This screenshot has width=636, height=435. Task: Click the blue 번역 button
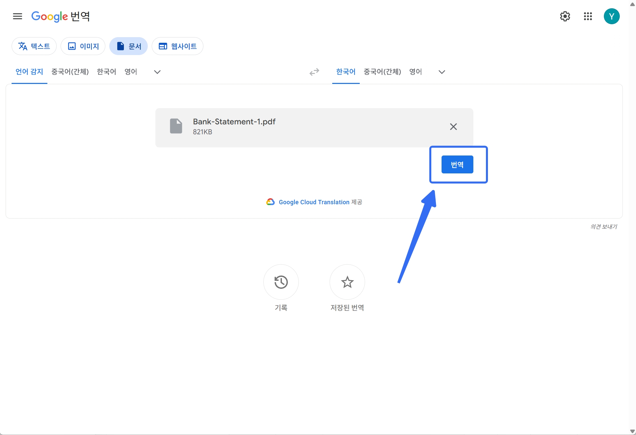[457, 164]
